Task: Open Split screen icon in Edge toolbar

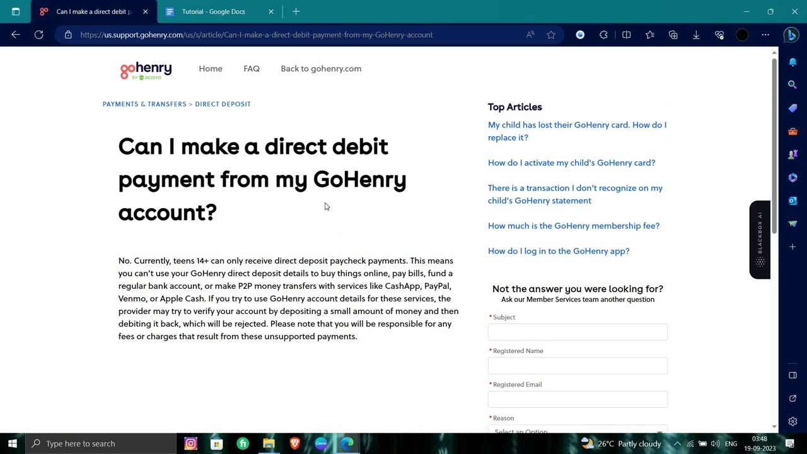Action: click(627, 35)
